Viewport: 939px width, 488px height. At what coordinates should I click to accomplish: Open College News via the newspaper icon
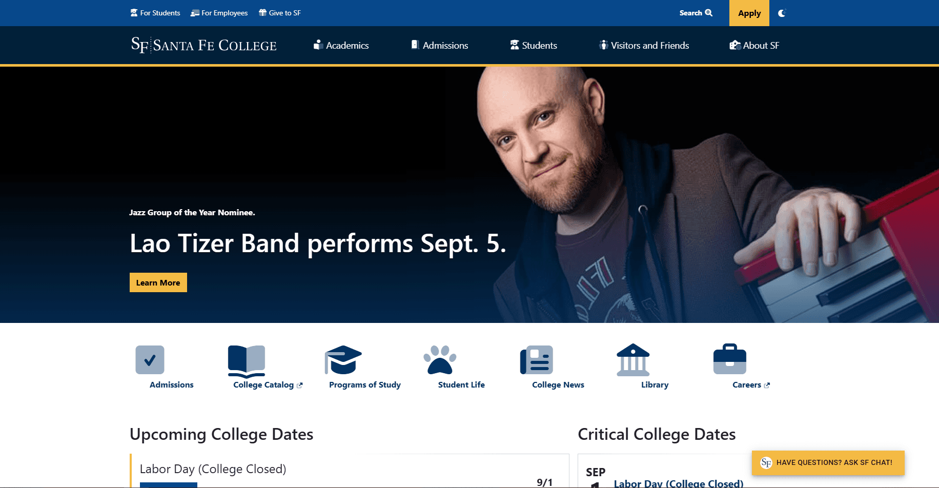coord(537,360)
